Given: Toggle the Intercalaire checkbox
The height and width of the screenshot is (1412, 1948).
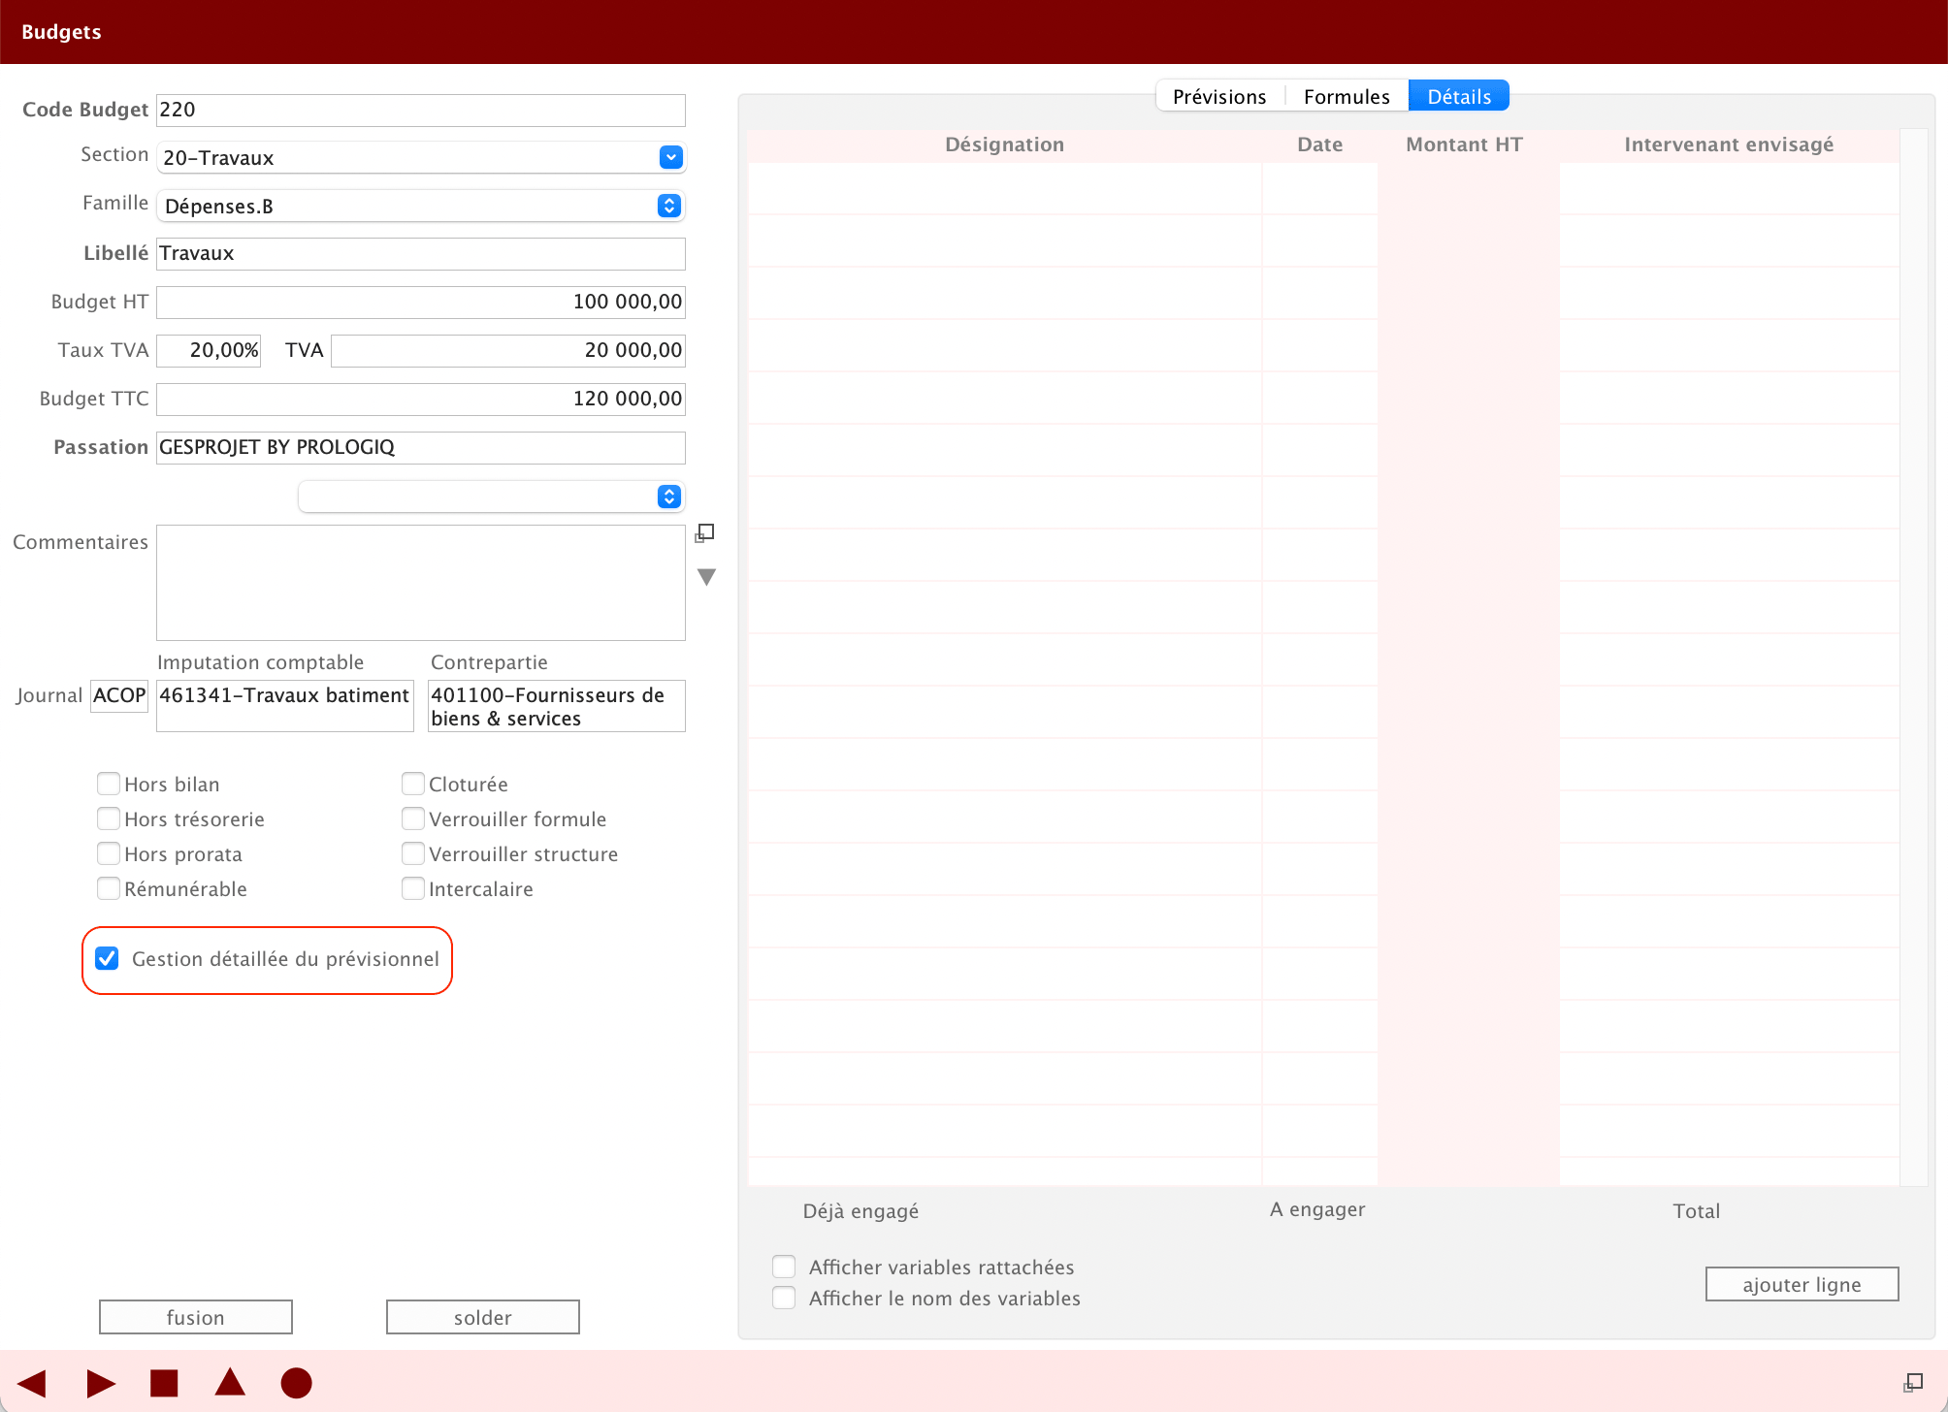Looking at the screenshot, I should point(413,888).
